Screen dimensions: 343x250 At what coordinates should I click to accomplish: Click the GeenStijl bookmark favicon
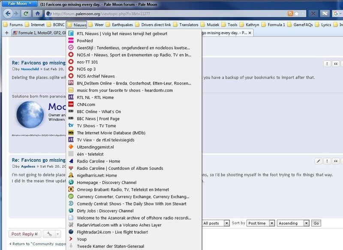[x=71, y=48]
